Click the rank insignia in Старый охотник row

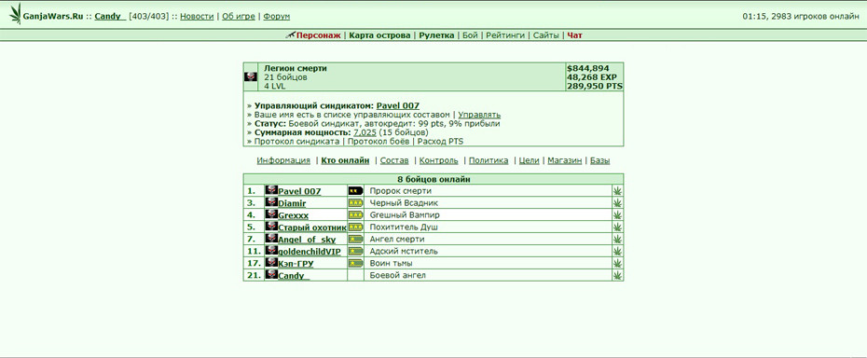click(355, 227)
